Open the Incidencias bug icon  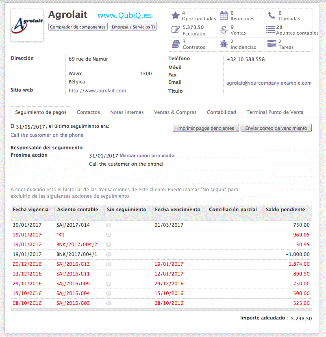224,44
